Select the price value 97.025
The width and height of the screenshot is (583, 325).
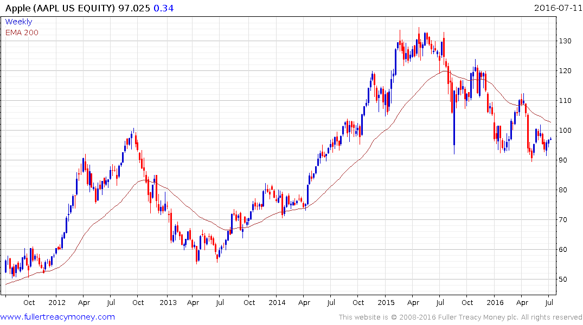coord(134,8)
